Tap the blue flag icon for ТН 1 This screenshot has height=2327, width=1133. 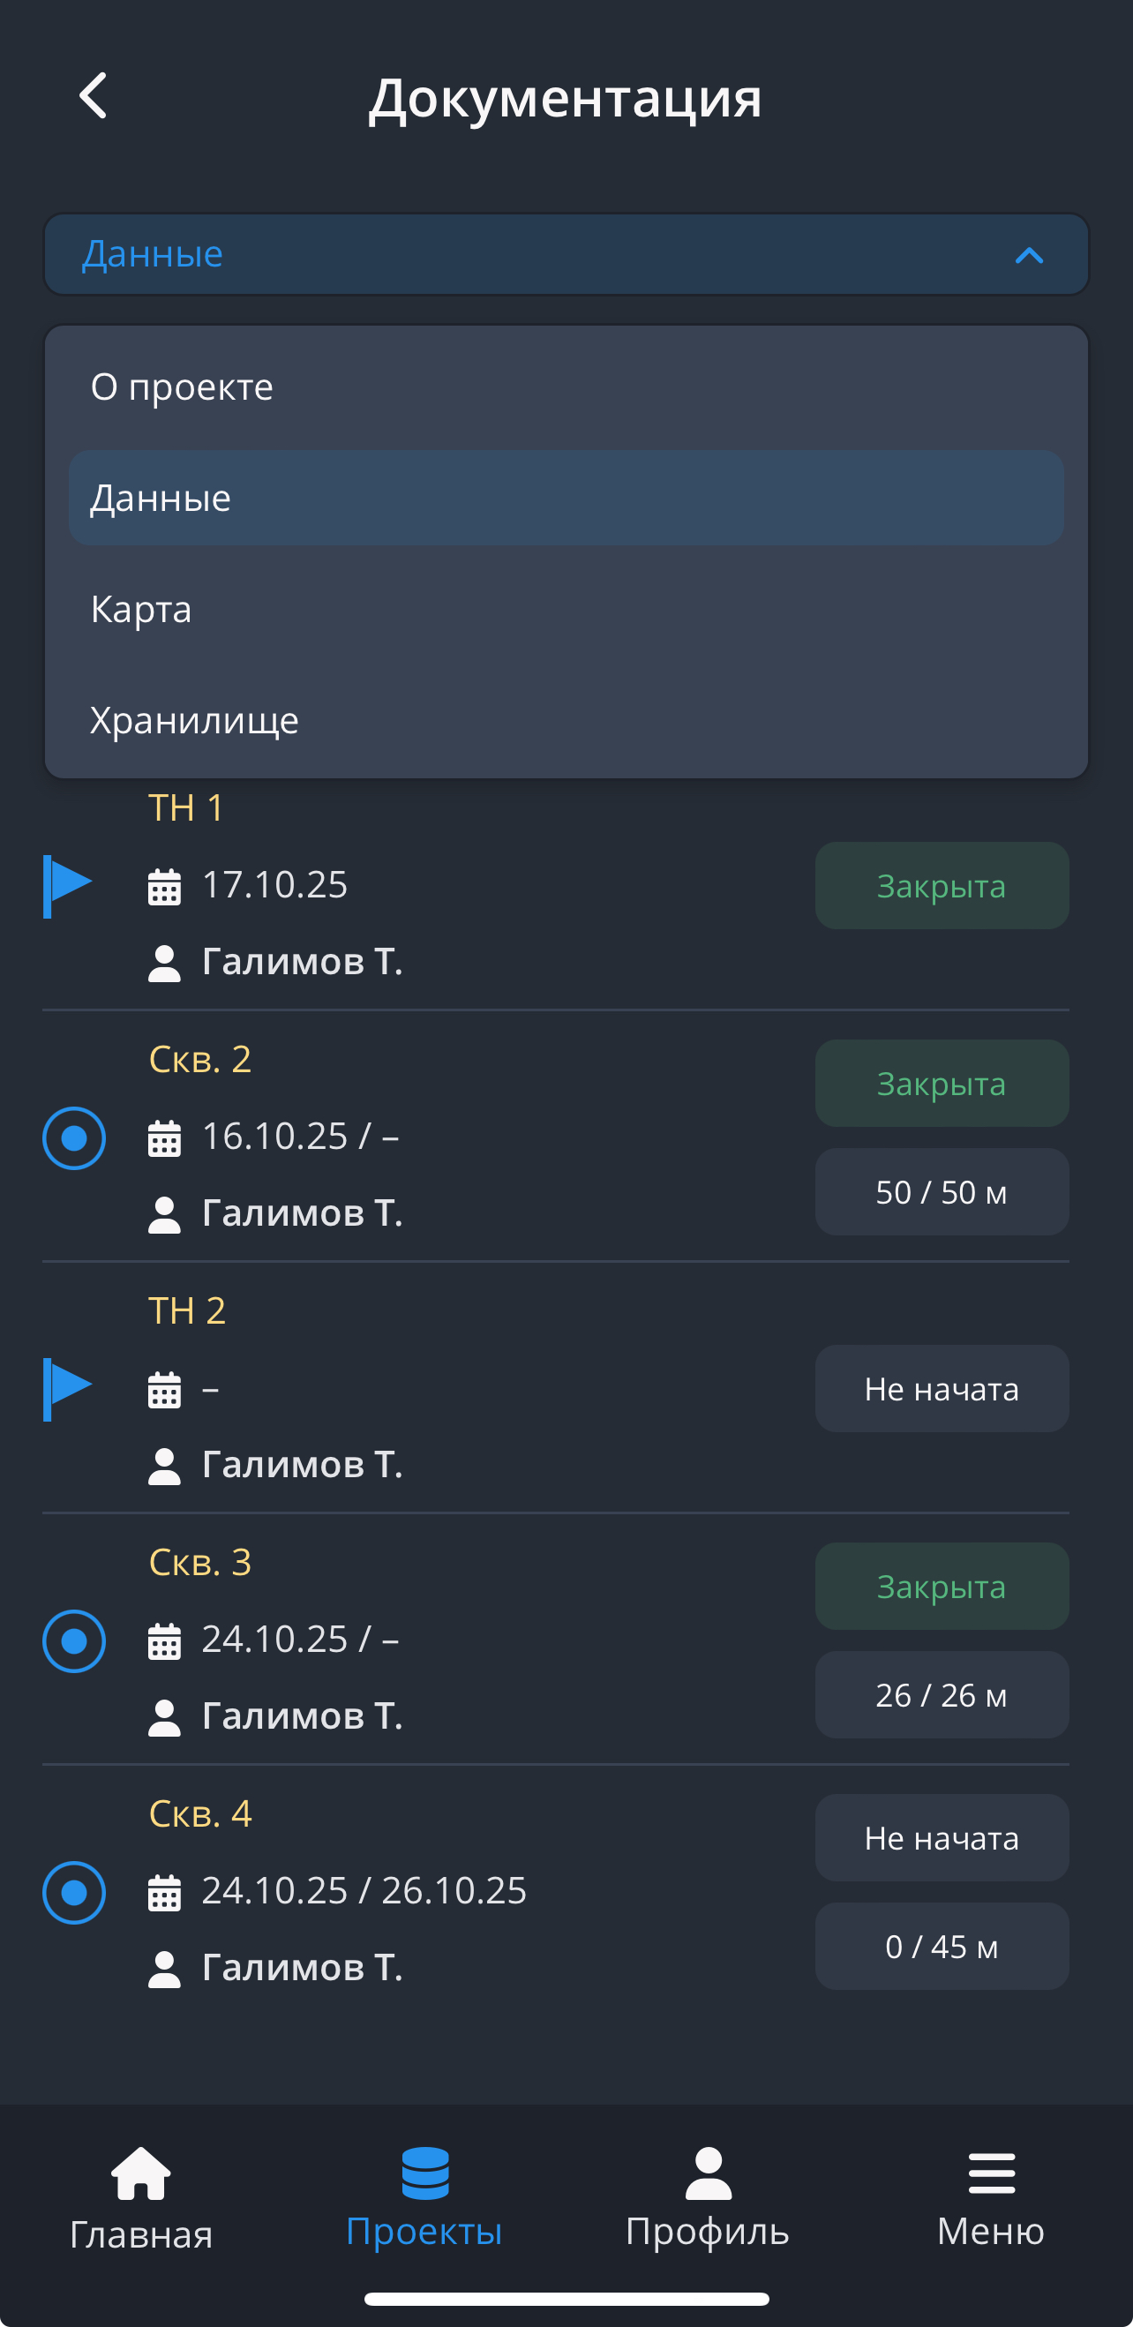69,885
